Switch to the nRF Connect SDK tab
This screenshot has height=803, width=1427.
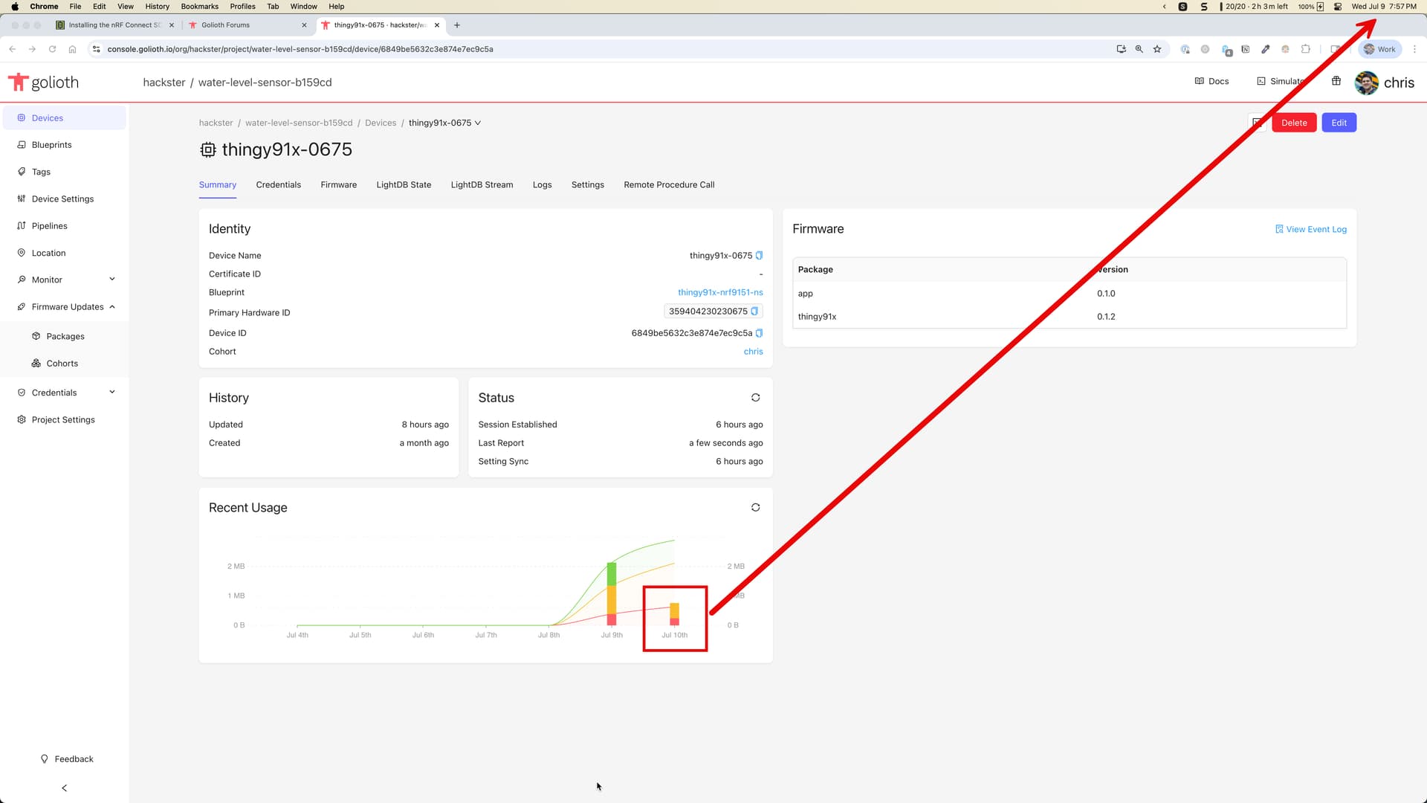(115, 25)
